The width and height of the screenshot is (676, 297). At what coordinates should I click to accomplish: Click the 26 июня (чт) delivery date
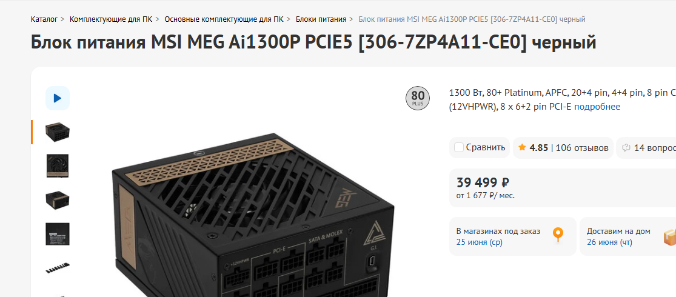[609, 242]
